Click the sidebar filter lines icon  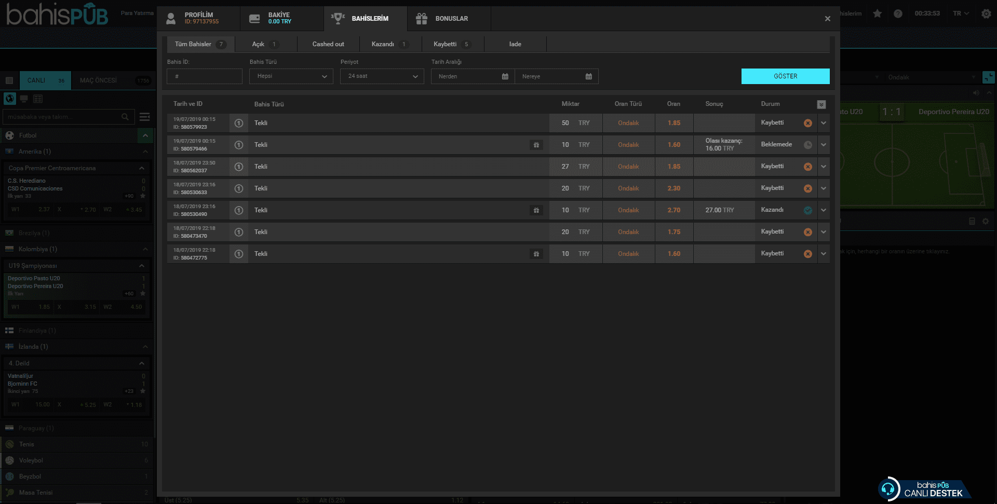145,117
